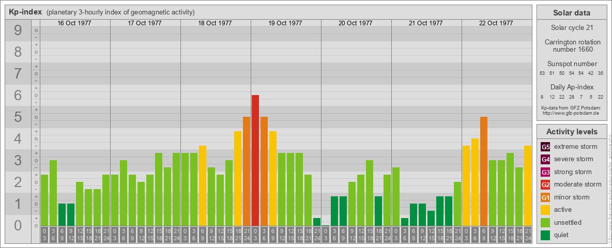
Task: Click the dark green bar on 20 Oct 18-21h
Action: click(378, 211)
